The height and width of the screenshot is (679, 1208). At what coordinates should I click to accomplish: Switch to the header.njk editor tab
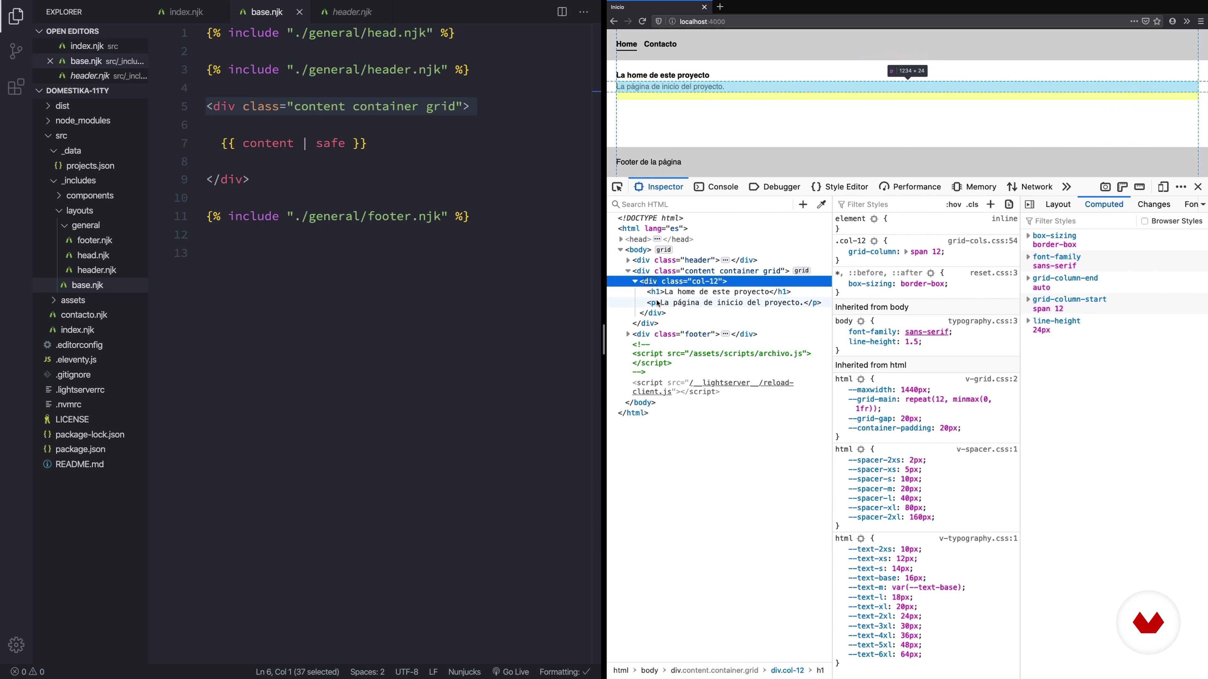[x=352, y=12]
